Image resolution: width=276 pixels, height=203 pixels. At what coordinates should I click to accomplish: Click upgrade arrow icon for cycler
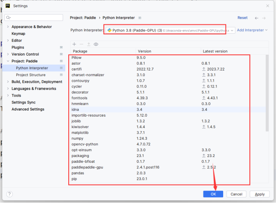pyautogui.click(x=203, y=86)
